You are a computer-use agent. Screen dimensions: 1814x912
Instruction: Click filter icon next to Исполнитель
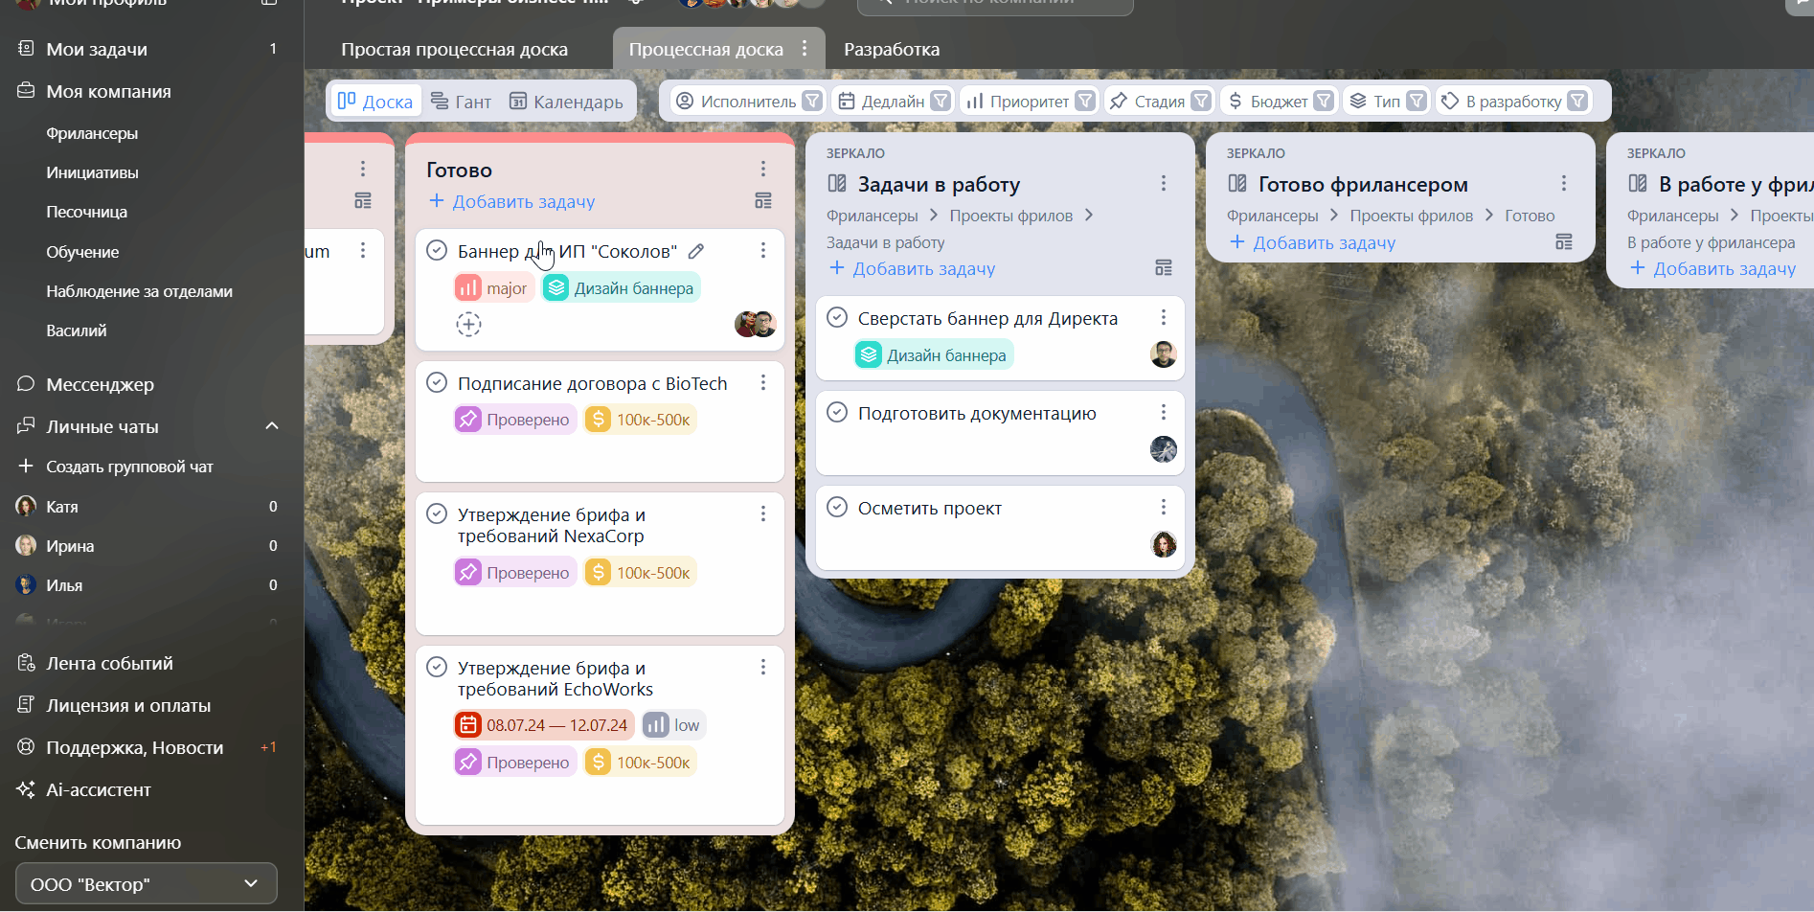(812, 101)
